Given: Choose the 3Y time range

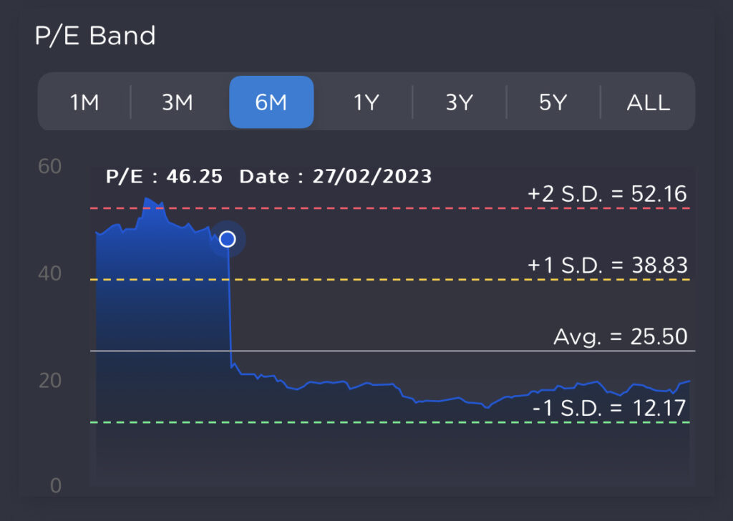Looking at the screenshot, I should click(x=459, y=102).
